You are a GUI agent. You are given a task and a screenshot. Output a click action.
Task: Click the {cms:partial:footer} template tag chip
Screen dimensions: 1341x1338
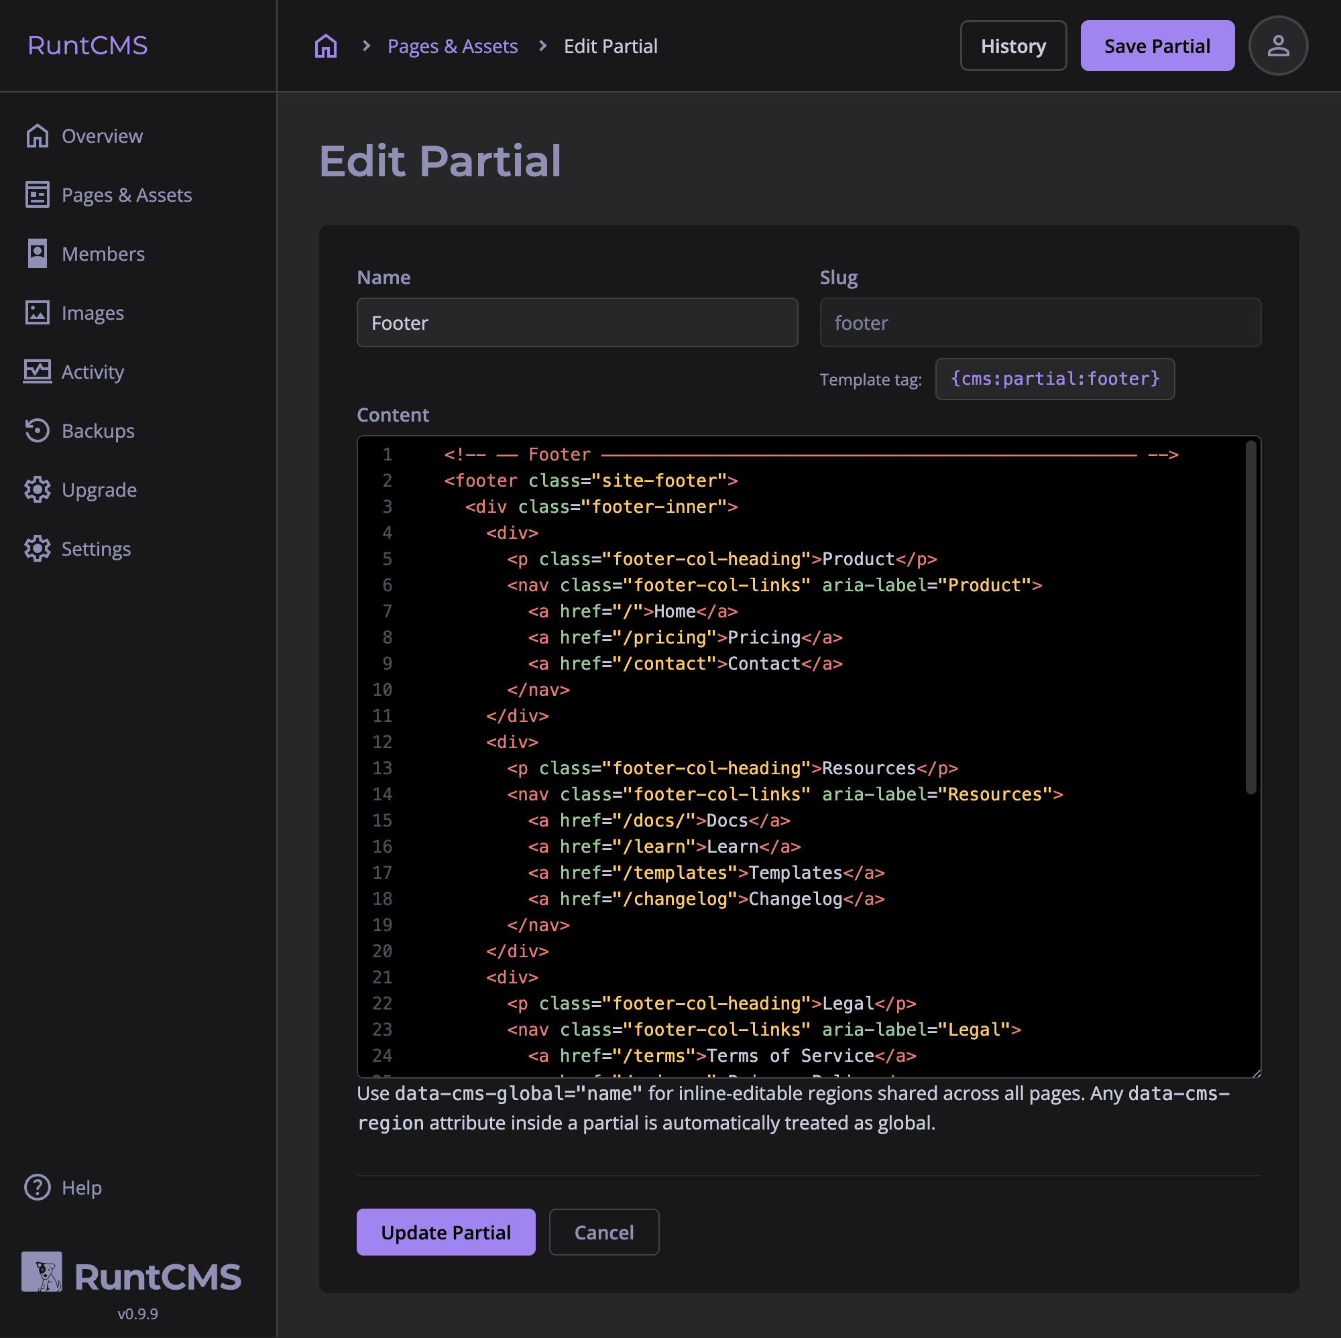coord(1054,378)
